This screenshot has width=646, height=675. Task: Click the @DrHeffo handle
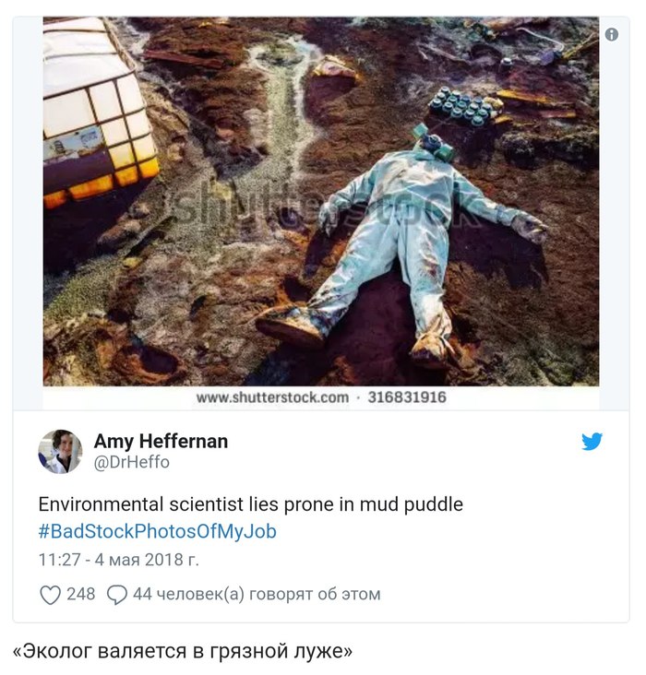click(x=132, y=463)
